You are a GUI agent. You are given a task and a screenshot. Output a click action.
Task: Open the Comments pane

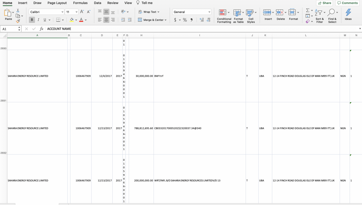[347, 3]
